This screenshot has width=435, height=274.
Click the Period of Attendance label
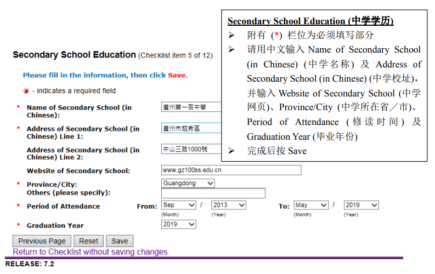coord(63,207)
